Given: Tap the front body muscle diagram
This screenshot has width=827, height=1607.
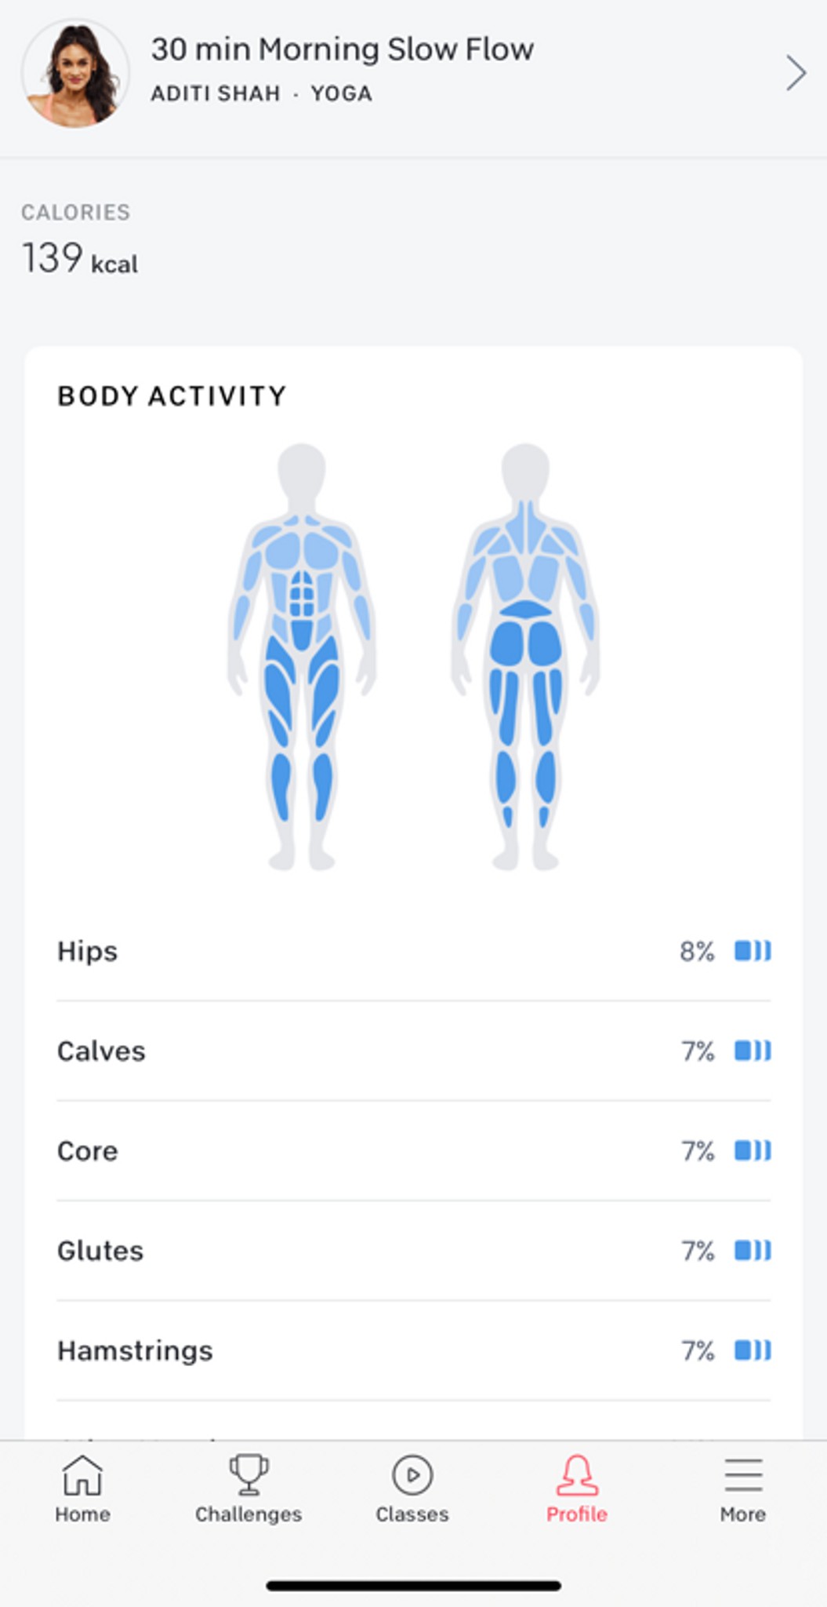Looking at the screenshot, I should 302,658.
